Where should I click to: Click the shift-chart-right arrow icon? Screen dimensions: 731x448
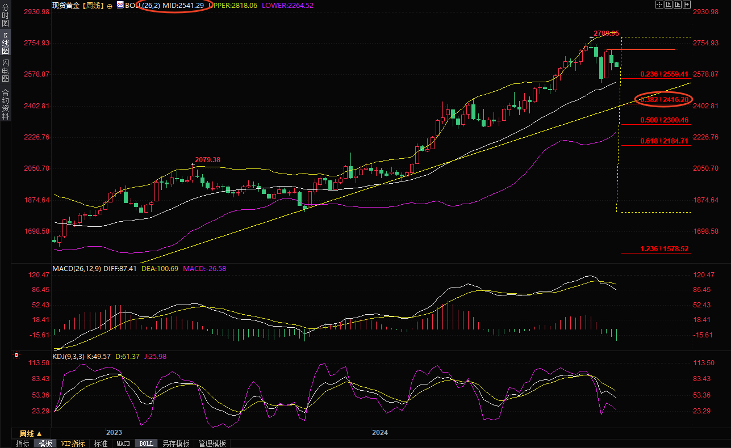click(x=687, y=5)
